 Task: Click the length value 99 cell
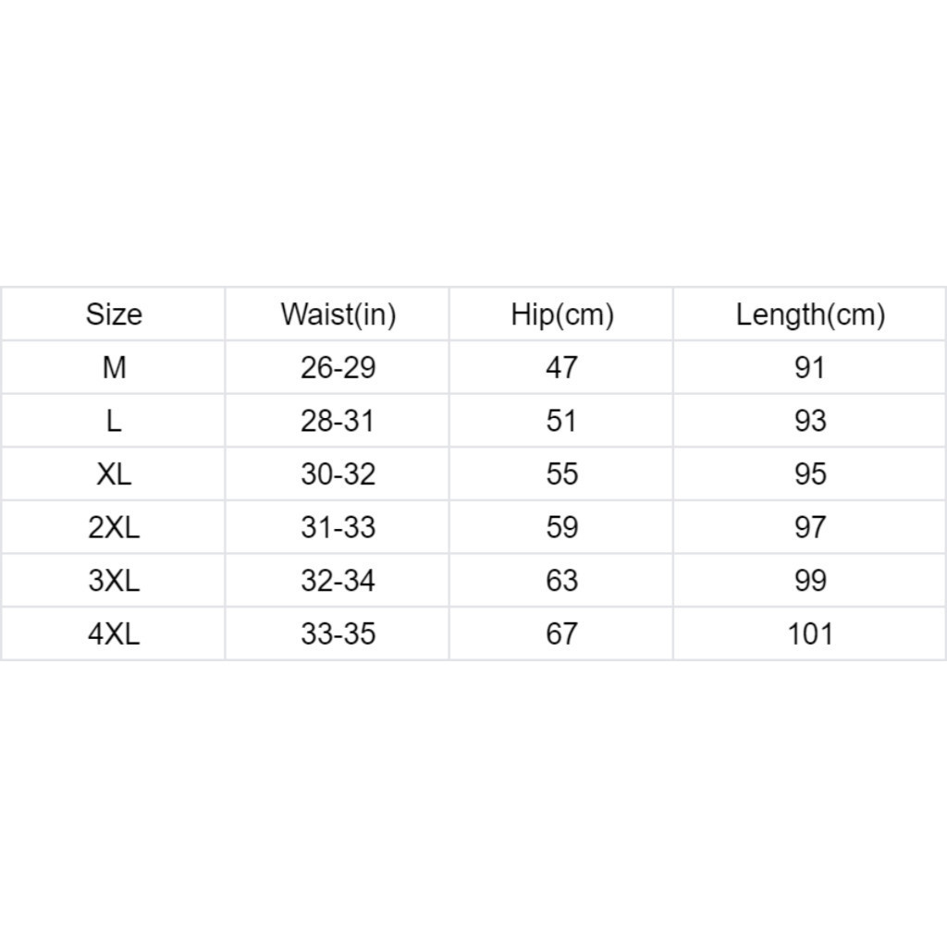pos(810,581)
